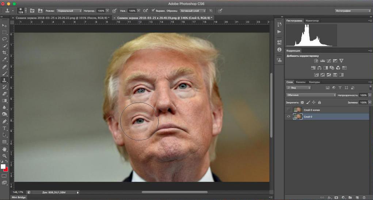Image resolution: width=373 pixels, height=200 pixels.
Task: Select the Healing Brush tool
Action: point(4,67)
